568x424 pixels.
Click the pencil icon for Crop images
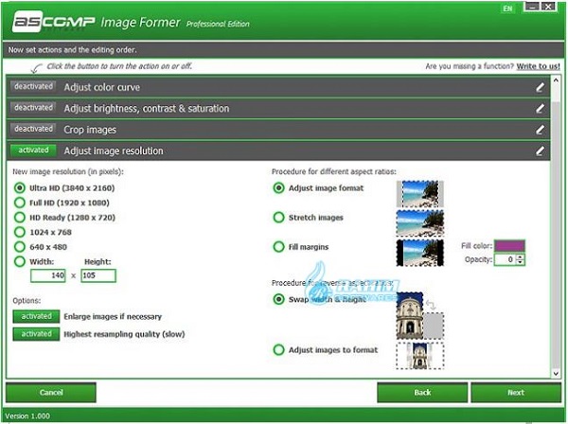click(540, 130)
